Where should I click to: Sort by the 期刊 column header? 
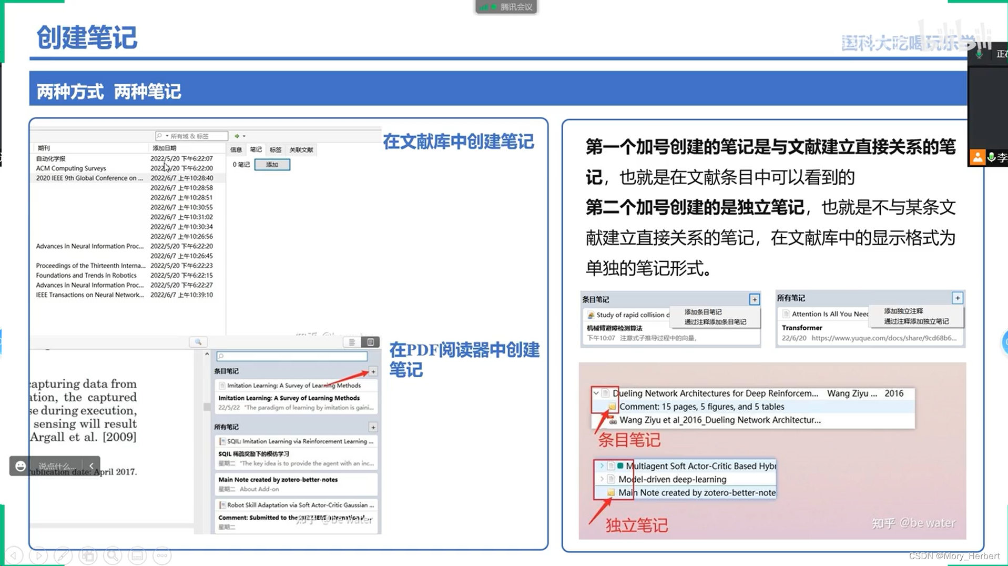tap(44, 148)
